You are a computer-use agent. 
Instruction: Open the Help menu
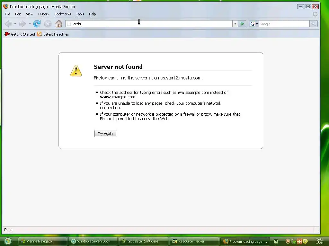click(x=92, y=14)
